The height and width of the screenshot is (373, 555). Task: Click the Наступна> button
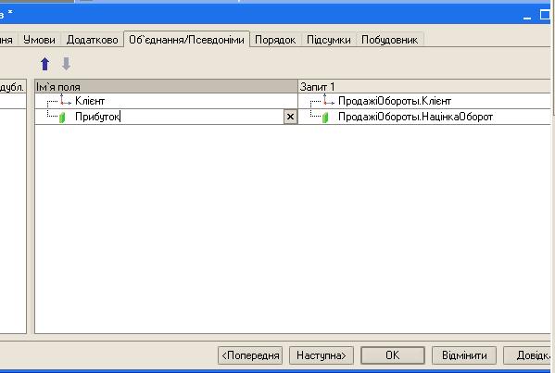[x=321, y=355]
